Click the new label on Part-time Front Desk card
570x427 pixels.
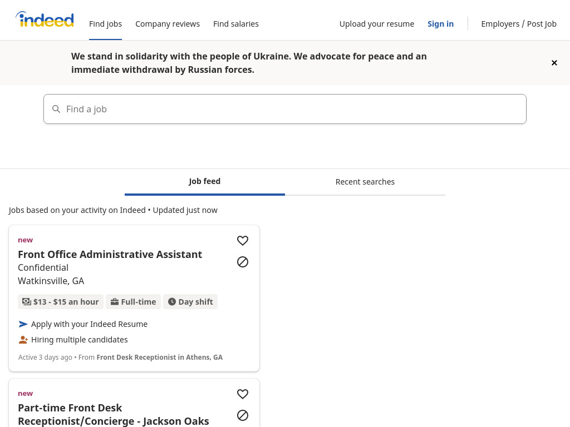point(26,394)
